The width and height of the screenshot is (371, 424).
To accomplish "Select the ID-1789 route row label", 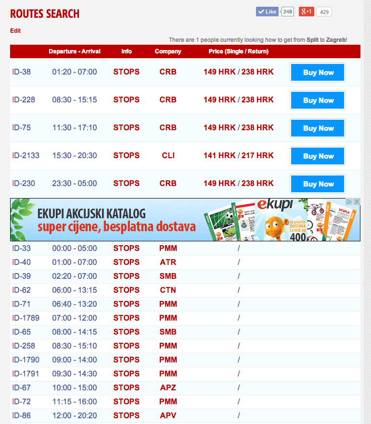I will [x=26, y=318].
